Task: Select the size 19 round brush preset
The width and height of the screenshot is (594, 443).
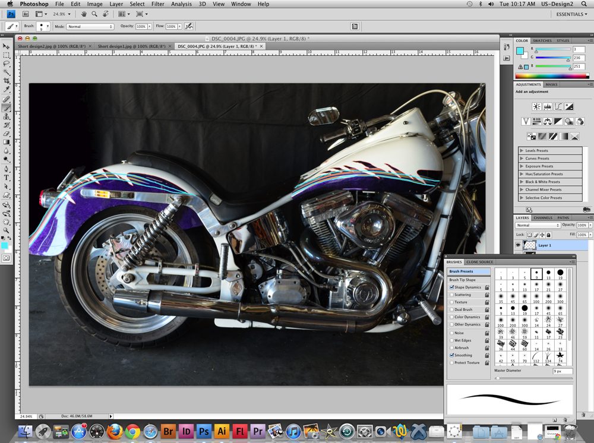Action: pyautogui.click(x=560, y=273)
